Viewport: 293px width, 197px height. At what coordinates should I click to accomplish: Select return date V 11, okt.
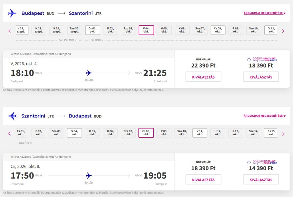pyautogui.click(x=200, y=132)
